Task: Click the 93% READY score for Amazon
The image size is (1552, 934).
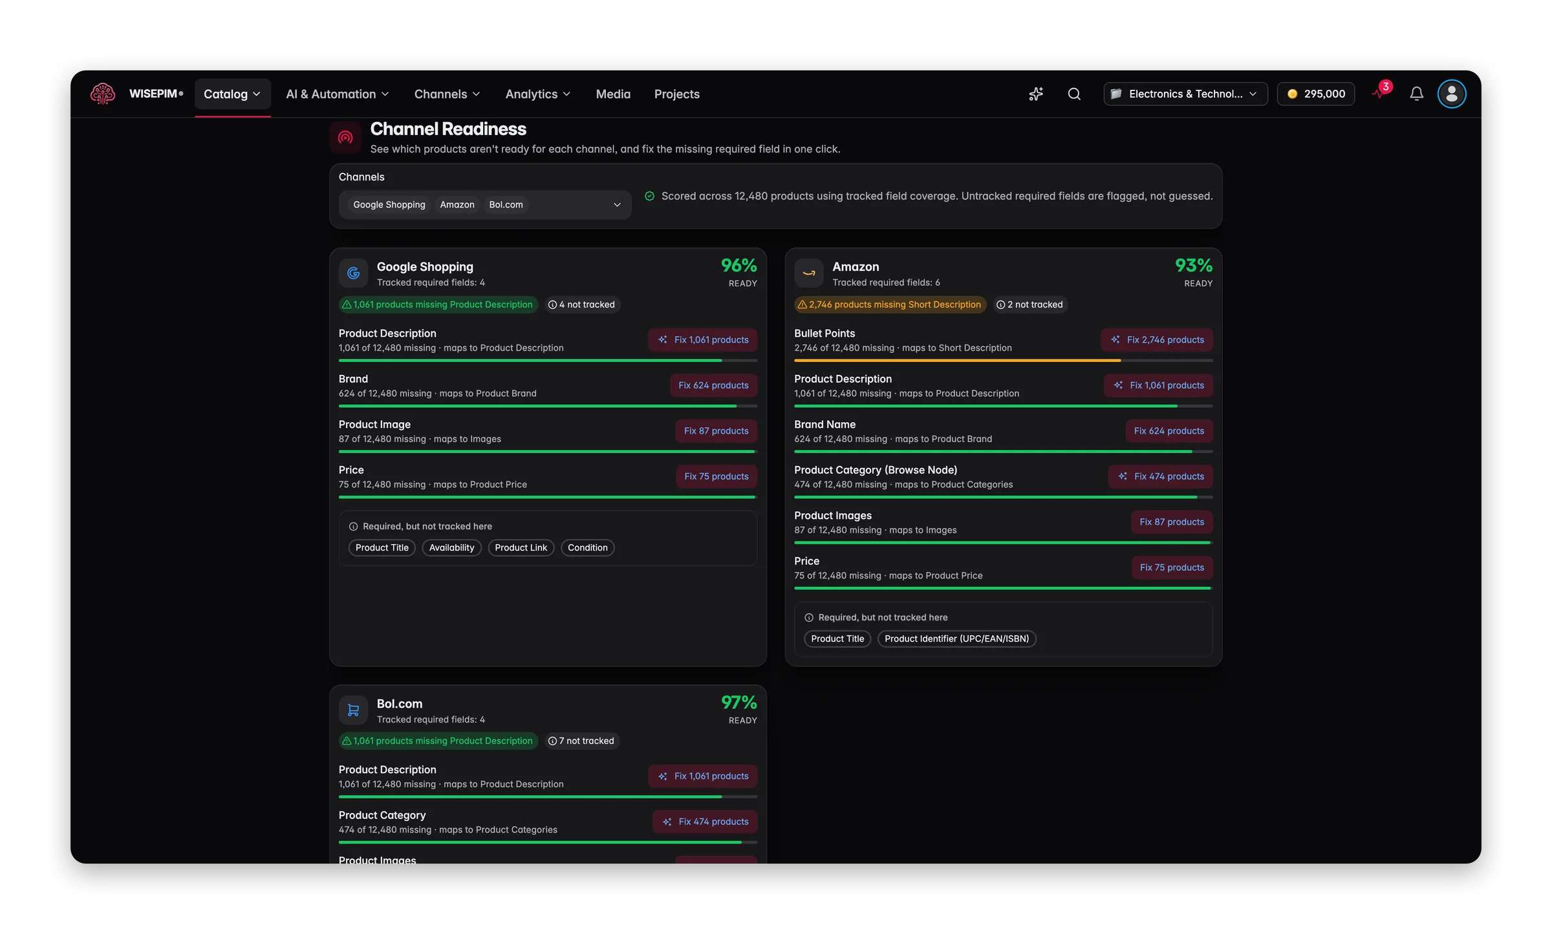Action: [x=1194, y=273]
